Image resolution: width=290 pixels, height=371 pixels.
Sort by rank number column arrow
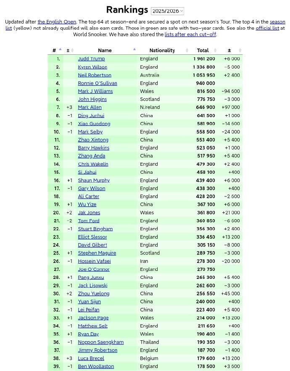(x=60, y=50)
